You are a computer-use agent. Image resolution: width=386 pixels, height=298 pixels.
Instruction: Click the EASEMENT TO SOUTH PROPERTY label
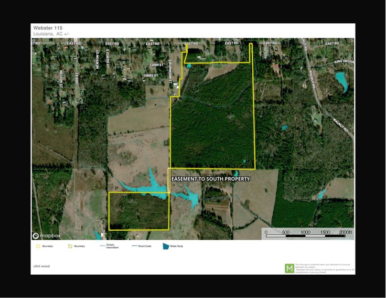point(210,179)
